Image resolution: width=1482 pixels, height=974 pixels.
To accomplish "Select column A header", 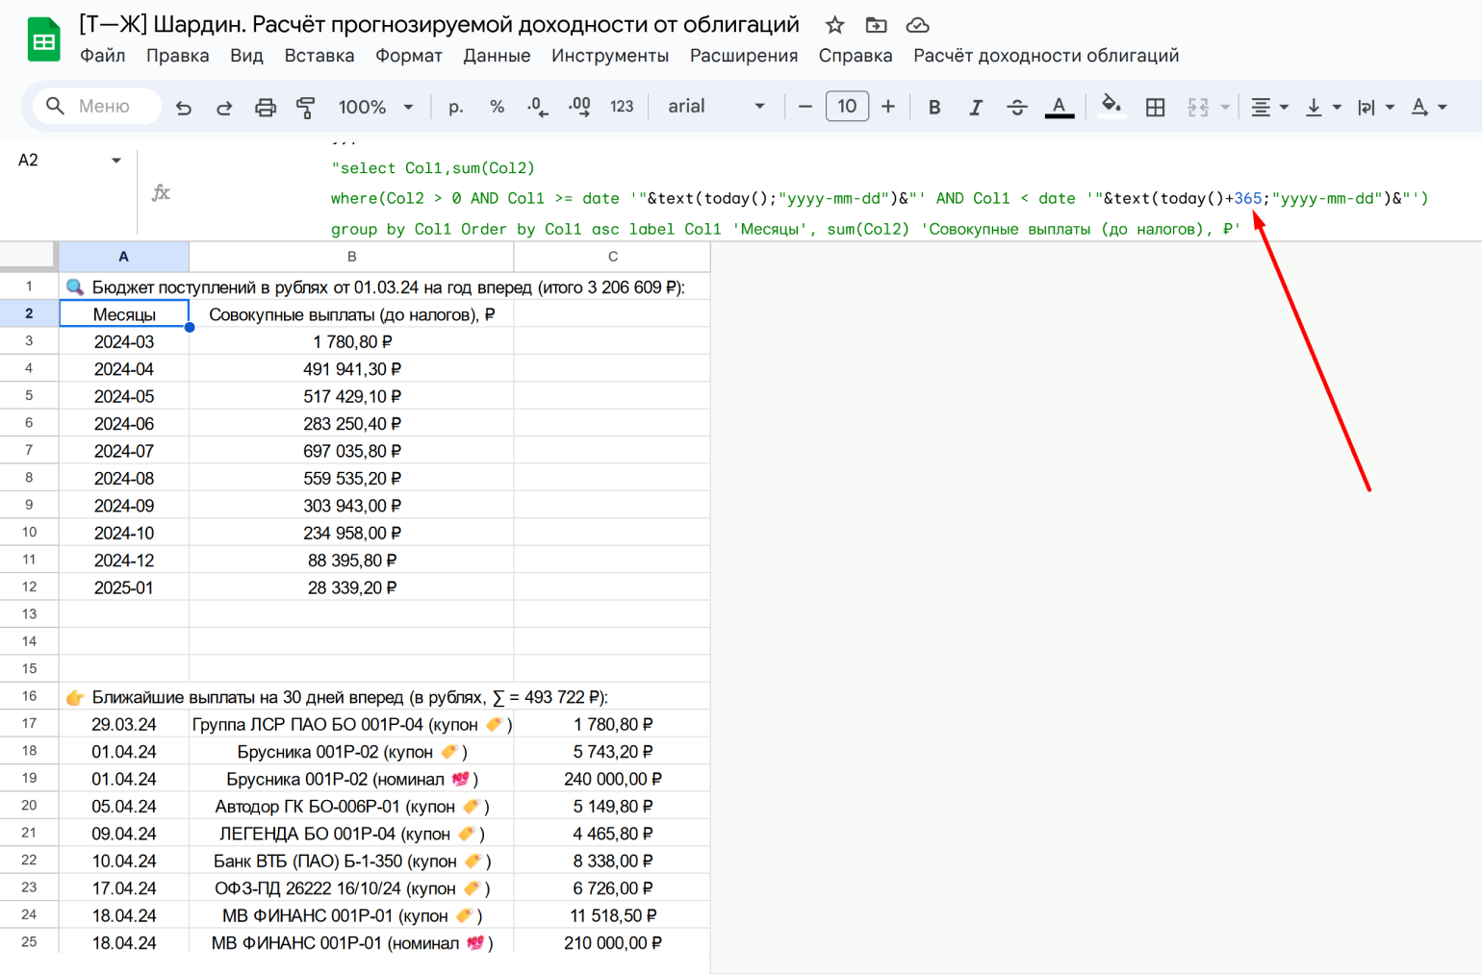I will pyautogui.click(x=123, y=257).
